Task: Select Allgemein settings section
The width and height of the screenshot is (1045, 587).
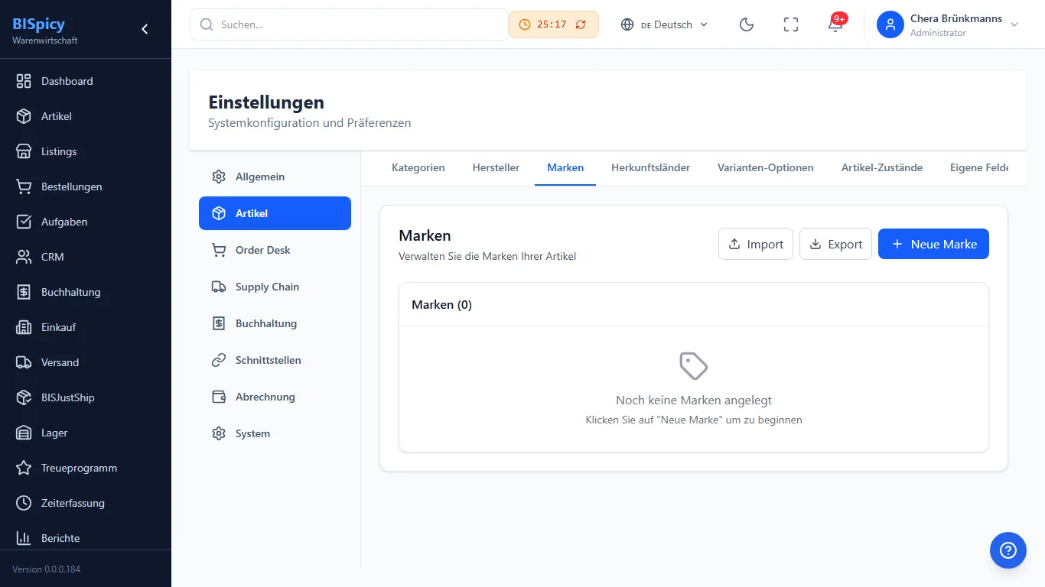Action: pyautogui.click(x=275, y=177)
